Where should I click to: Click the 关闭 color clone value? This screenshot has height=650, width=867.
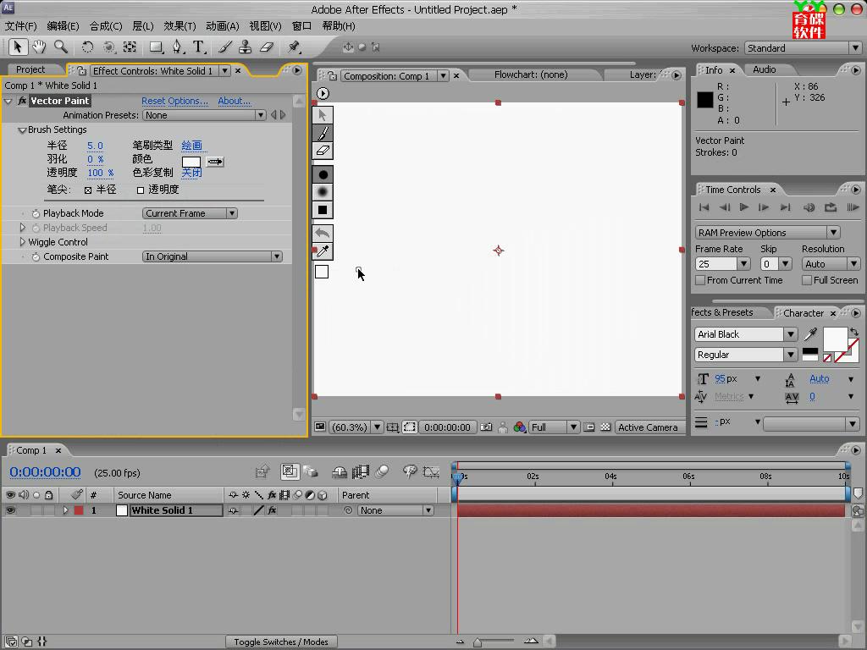tap(191, 173)
